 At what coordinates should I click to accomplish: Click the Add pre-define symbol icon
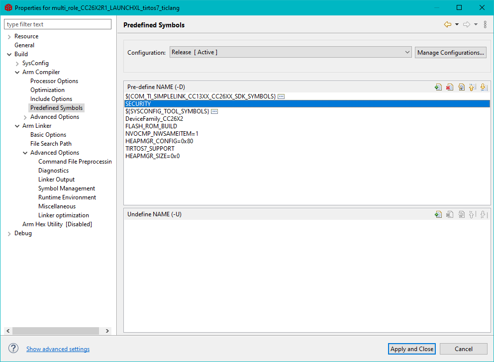pos(438,87)
